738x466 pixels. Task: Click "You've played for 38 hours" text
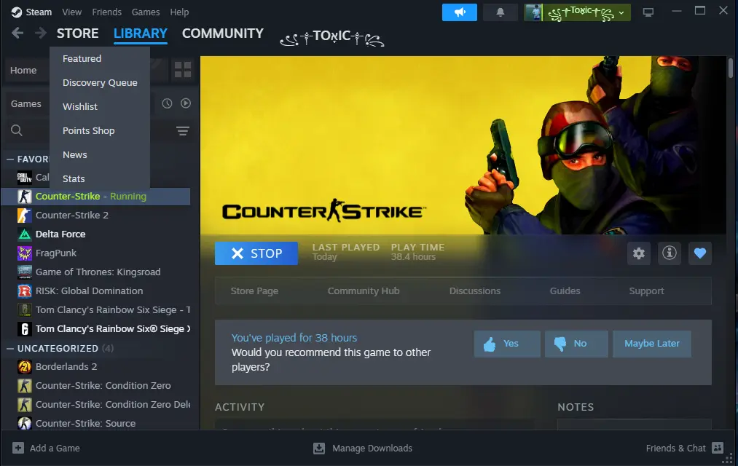(294, 338)
